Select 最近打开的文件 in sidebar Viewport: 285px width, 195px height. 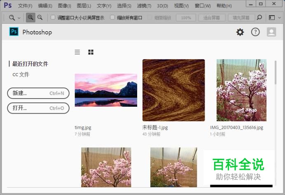30,64
